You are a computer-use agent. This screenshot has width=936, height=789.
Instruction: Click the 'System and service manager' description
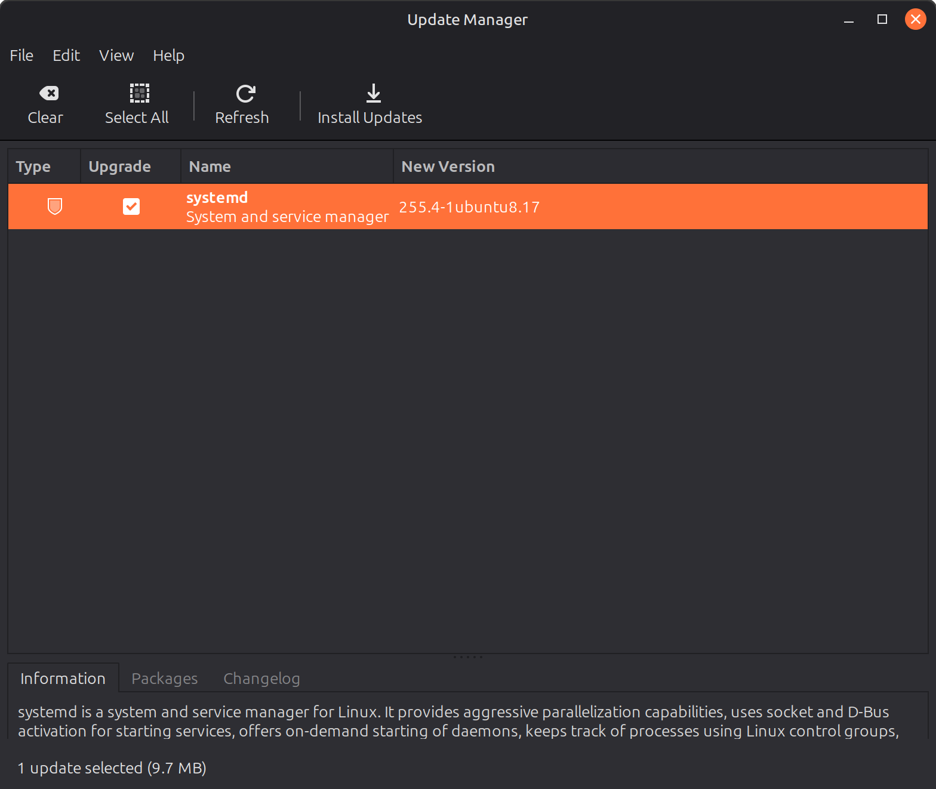tap(288, 217)
